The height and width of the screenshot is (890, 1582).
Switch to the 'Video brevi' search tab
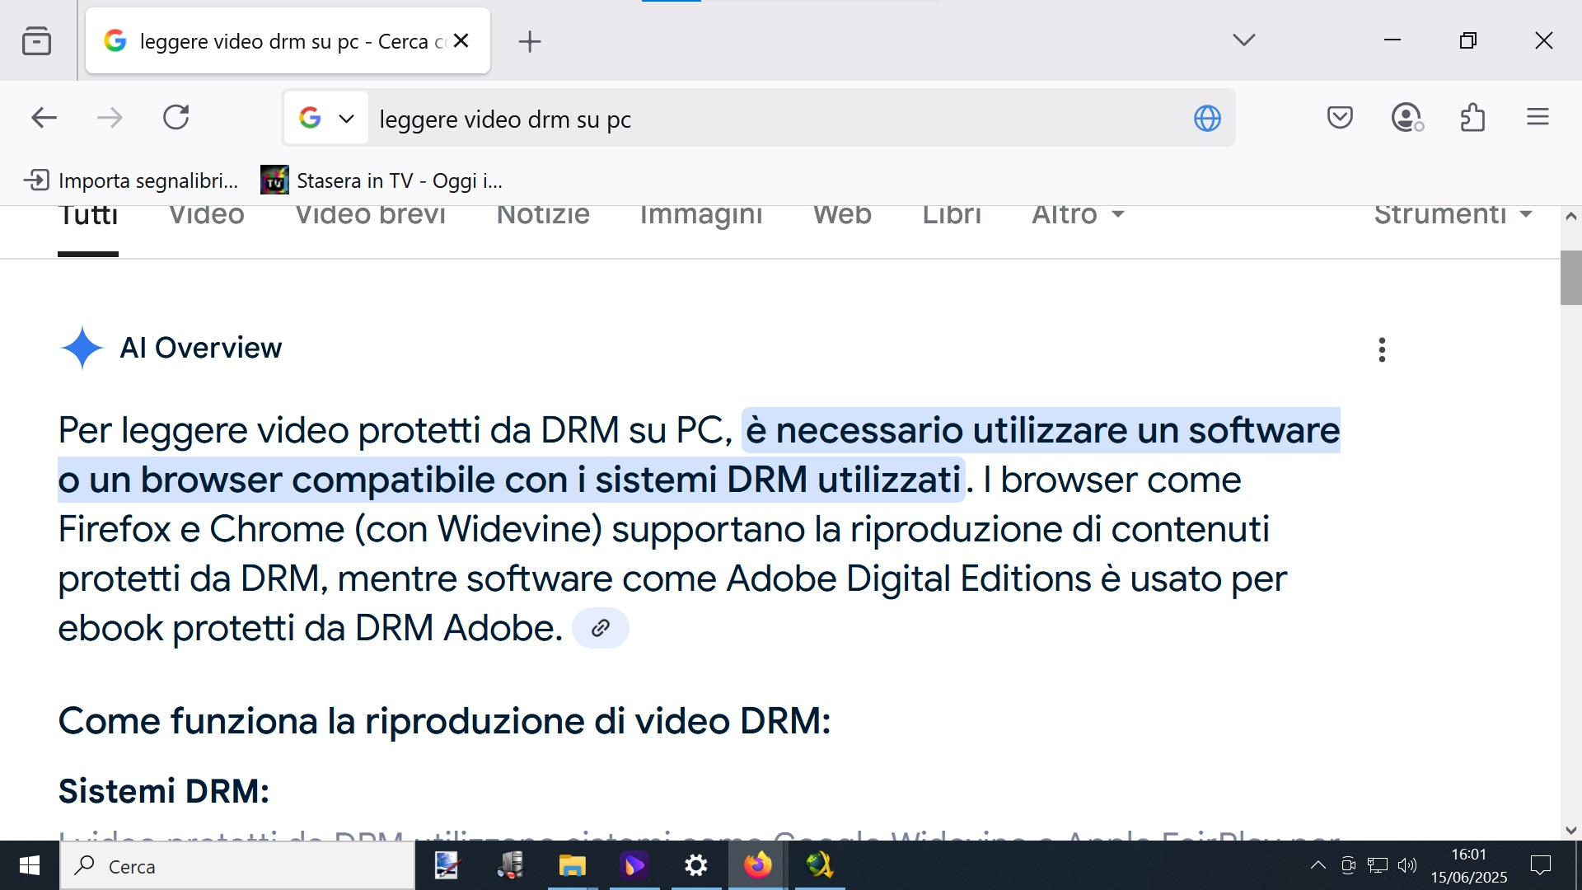(x=371, y=216)
